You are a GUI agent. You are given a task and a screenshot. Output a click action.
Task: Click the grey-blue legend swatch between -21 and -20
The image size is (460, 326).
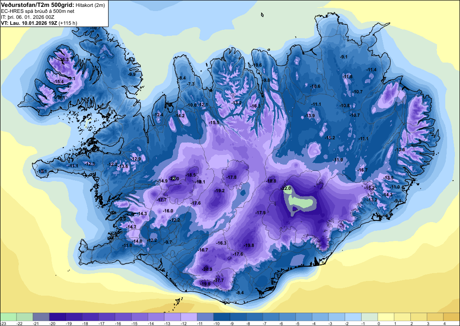coord(41,317)
